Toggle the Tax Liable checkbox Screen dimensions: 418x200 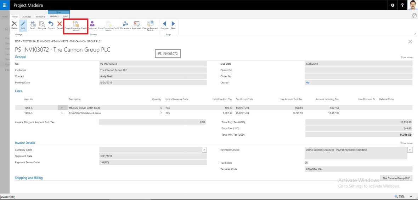306,163
